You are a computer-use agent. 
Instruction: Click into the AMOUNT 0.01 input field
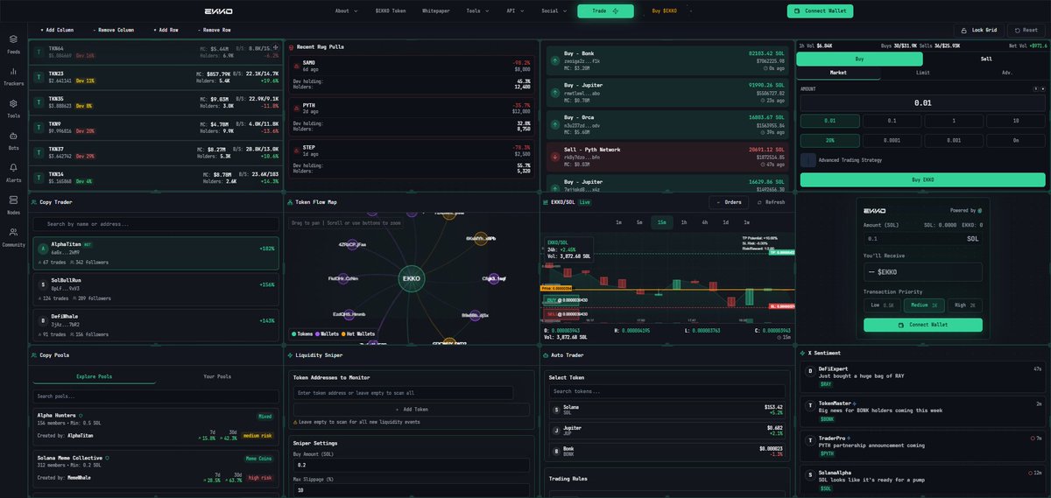click(922, 102)
